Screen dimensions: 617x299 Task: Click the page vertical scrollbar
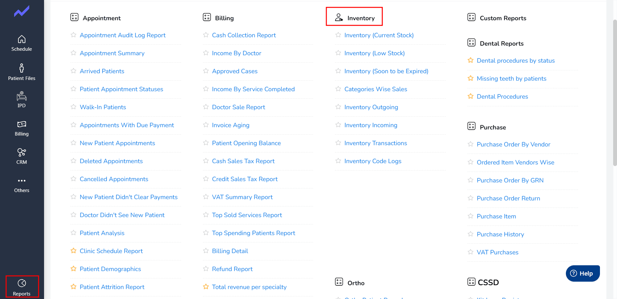[x=615, y=93]
